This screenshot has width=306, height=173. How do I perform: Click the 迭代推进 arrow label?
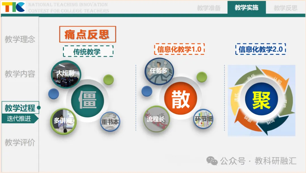click(x=20, y=119)
